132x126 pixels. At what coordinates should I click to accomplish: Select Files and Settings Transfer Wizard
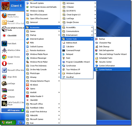(112, 54)
